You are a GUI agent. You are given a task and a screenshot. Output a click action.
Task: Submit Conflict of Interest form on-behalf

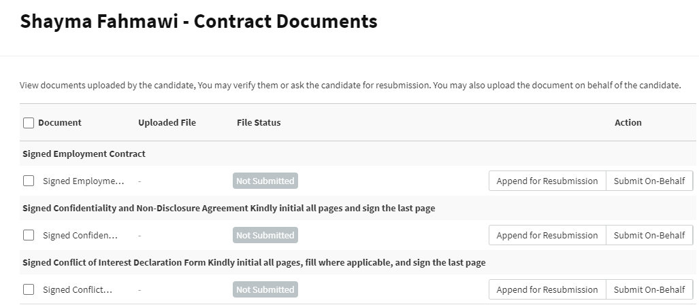pyautogui.click(x=649, y=289)
